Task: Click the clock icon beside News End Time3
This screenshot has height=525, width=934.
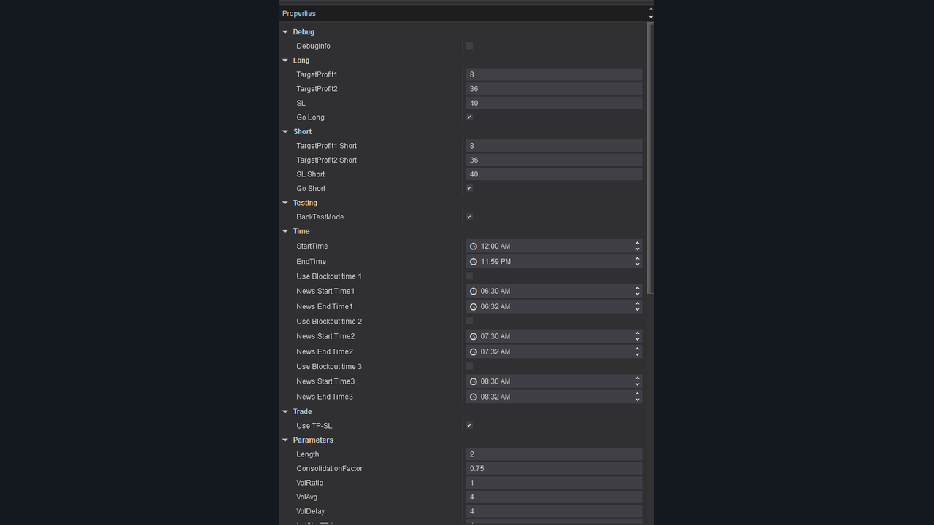Action: pos(474,396)
